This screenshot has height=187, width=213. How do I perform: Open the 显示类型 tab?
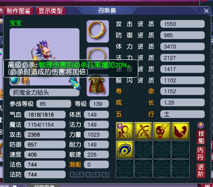coord(51,11)
